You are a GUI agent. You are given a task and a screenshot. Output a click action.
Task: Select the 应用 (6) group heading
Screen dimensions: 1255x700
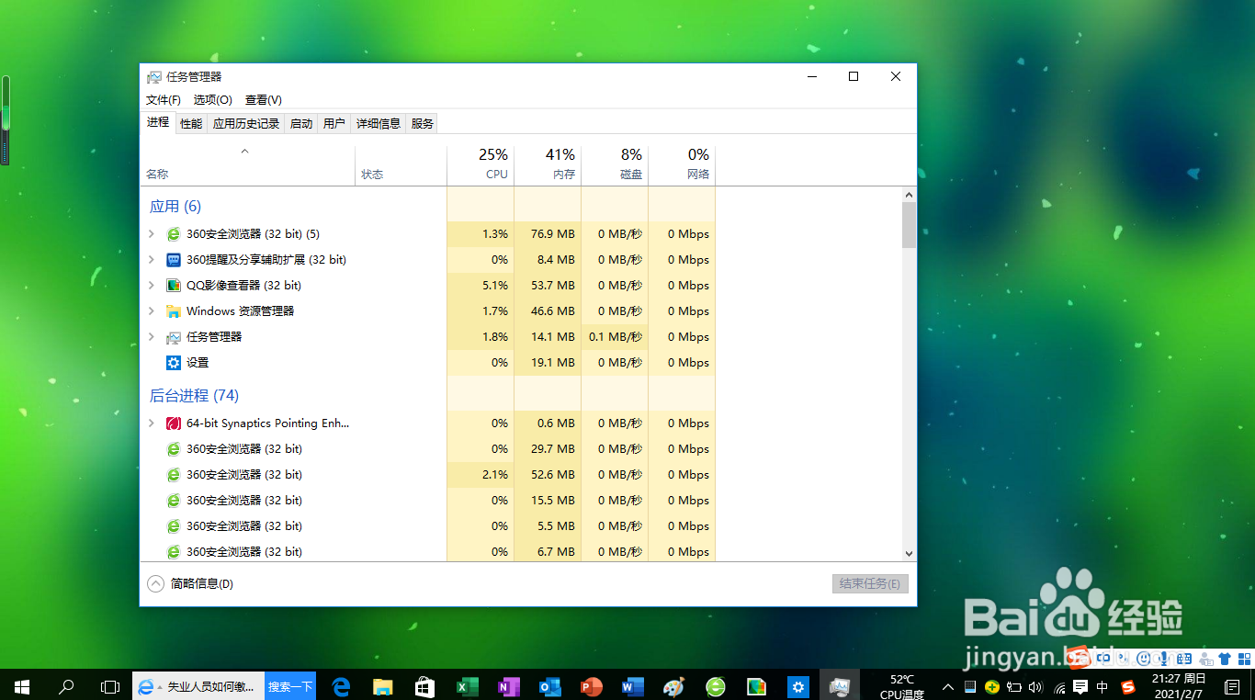pyautogui.click(x=175, y=207)
